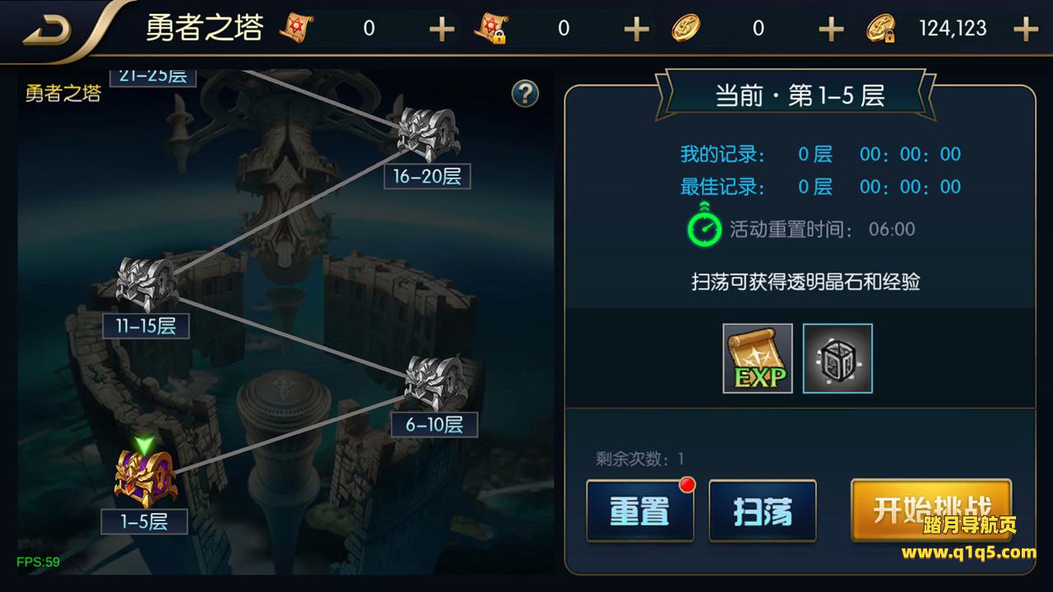Tap the unlocked gold coin currency icon
1053x592 pixels.
pos(684,29)
